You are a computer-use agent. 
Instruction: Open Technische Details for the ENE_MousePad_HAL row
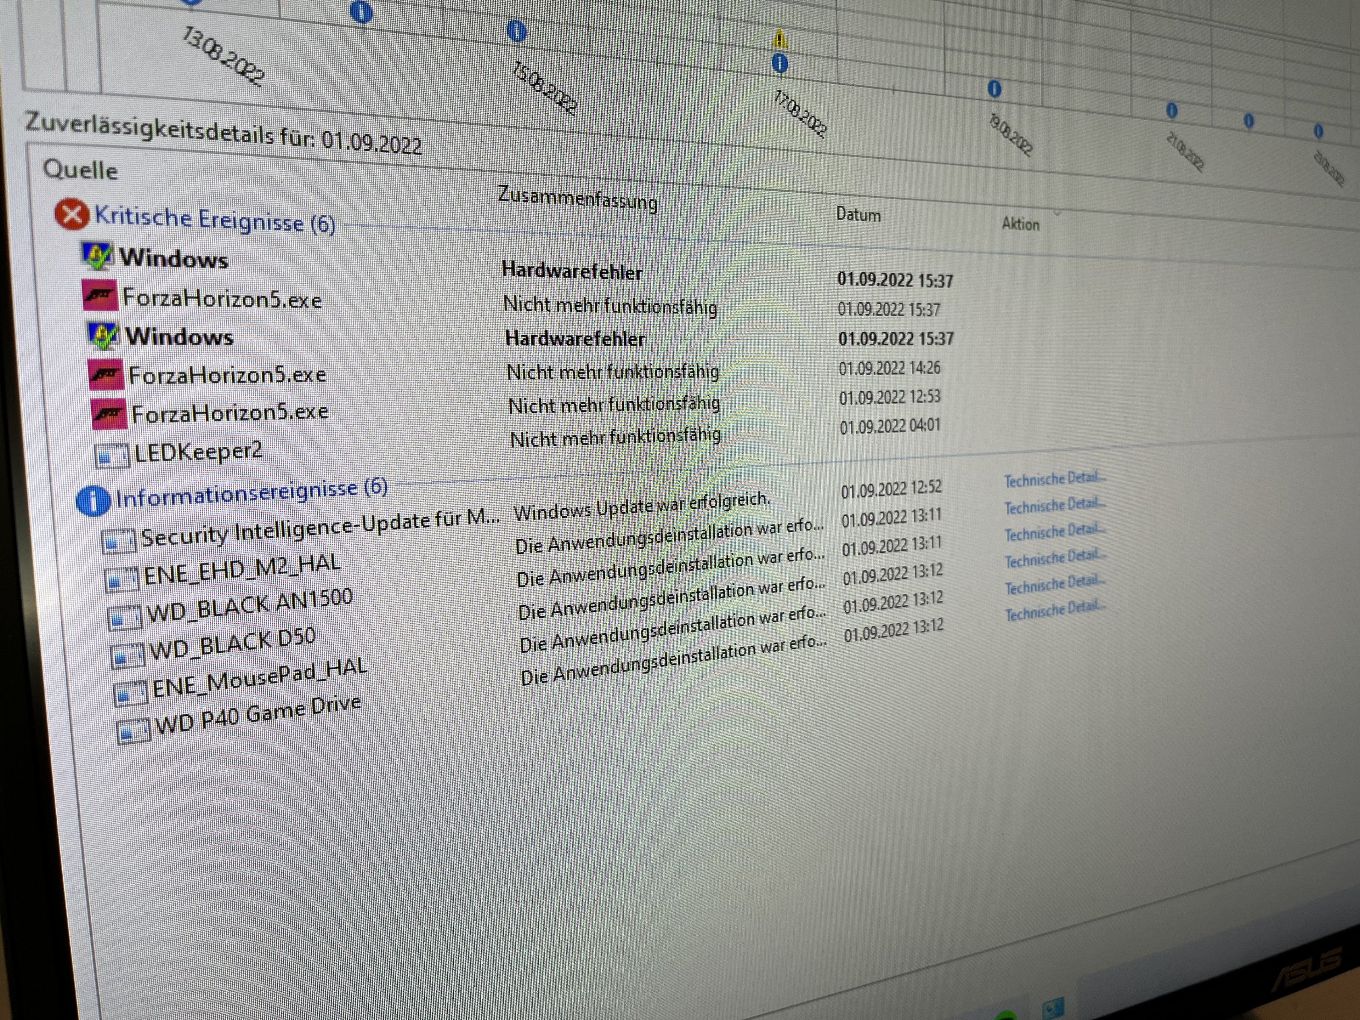[x=1056, y=585]
